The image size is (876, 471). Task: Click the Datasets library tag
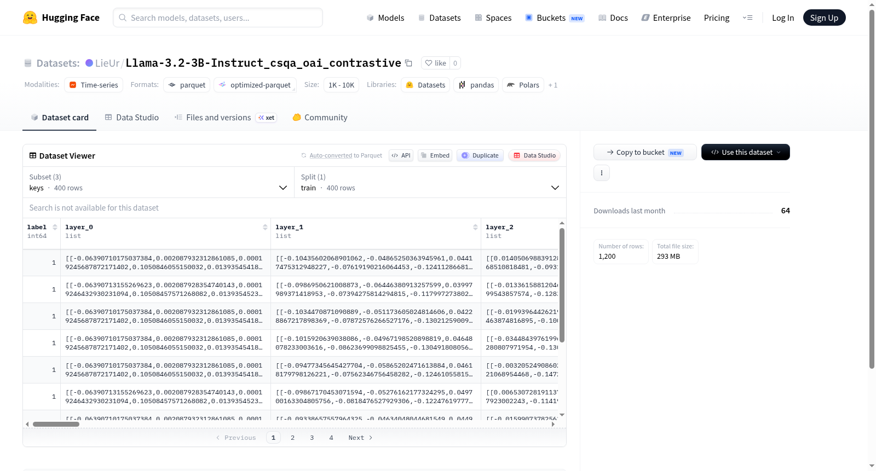pyautogui.click(x=425, y=85)
